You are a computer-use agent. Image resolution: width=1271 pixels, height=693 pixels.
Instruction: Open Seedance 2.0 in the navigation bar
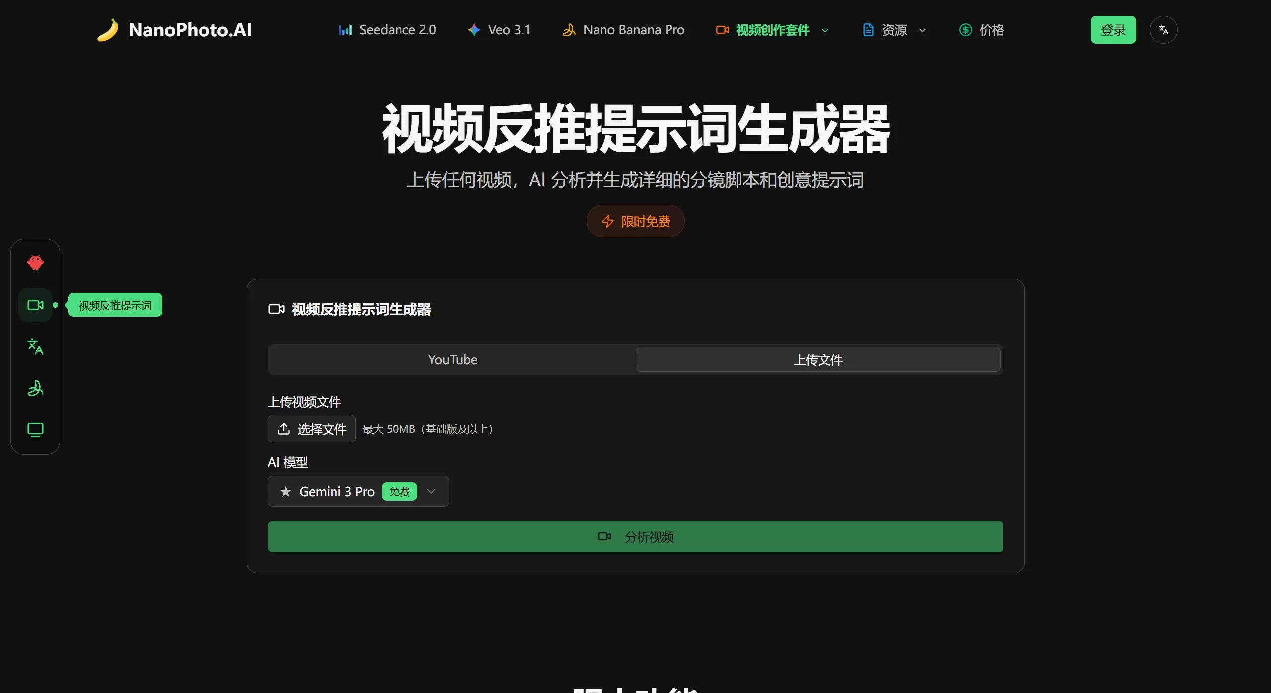(387, 30)
